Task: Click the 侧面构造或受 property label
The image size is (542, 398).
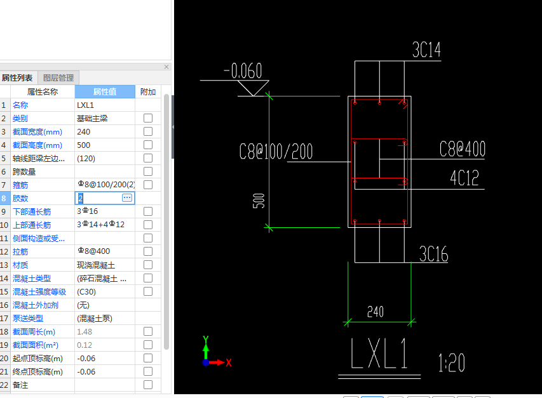Action: (x=39, y=238)
